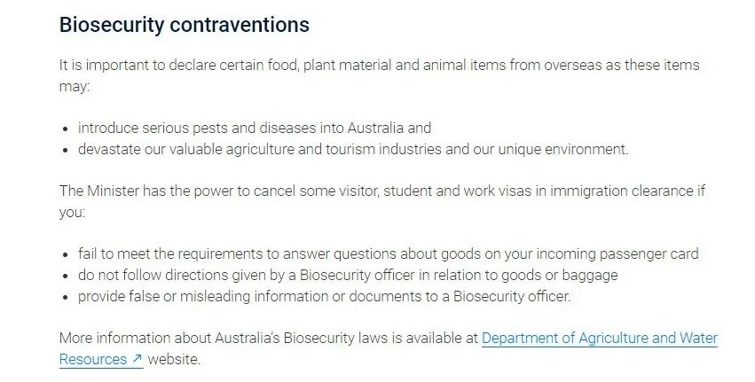Click the bullet point before 'introduce serious pests'
Screen dimensions: 755x382
click(66, 129)
